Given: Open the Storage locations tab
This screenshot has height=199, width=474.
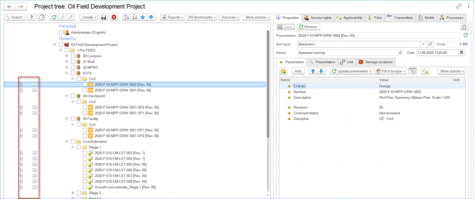Looking at the screenshot, I should pyautogui.click(x=374, y=62).
